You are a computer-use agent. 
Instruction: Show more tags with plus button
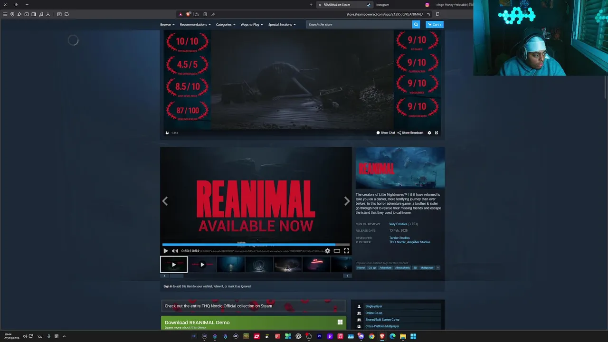point(438,268)
